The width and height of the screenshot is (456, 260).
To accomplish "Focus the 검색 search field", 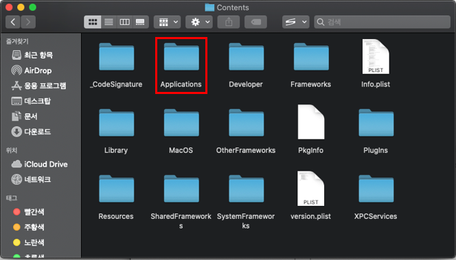I will [382, 22].
